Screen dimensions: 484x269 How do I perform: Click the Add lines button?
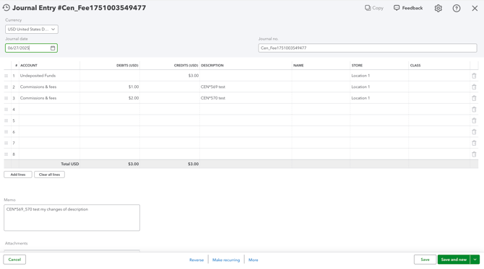pos(18,175)
